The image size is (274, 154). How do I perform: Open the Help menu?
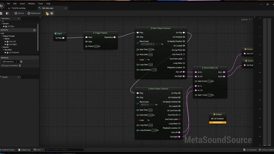[48, 4]
